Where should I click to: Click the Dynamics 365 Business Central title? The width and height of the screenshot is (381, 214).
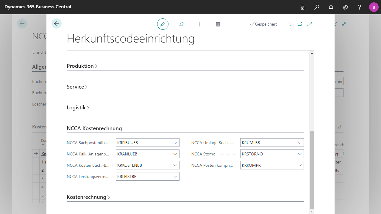tap(38, 7)
